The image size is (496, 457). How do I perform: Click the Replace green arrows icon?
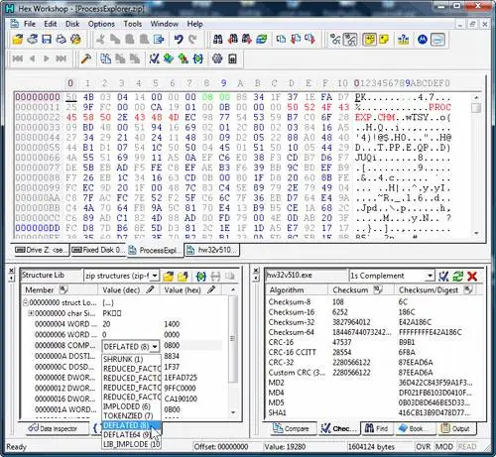[261, 40]
